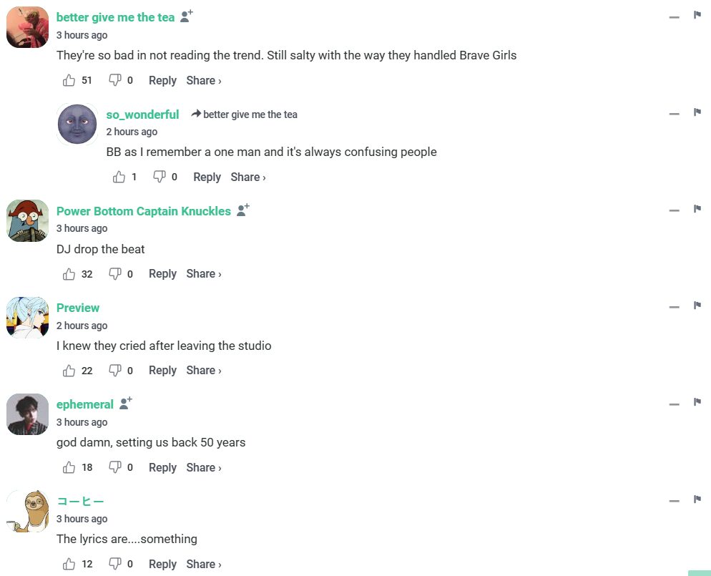Viewport: 711px width, 576px height.
Task: Flag the comment by ephemeral
Action: pyautogui.click(x=697, y=402)
